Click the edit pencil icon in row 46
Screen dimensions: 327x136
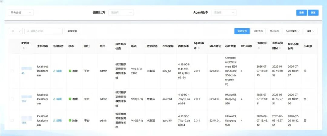pos(54,71)
